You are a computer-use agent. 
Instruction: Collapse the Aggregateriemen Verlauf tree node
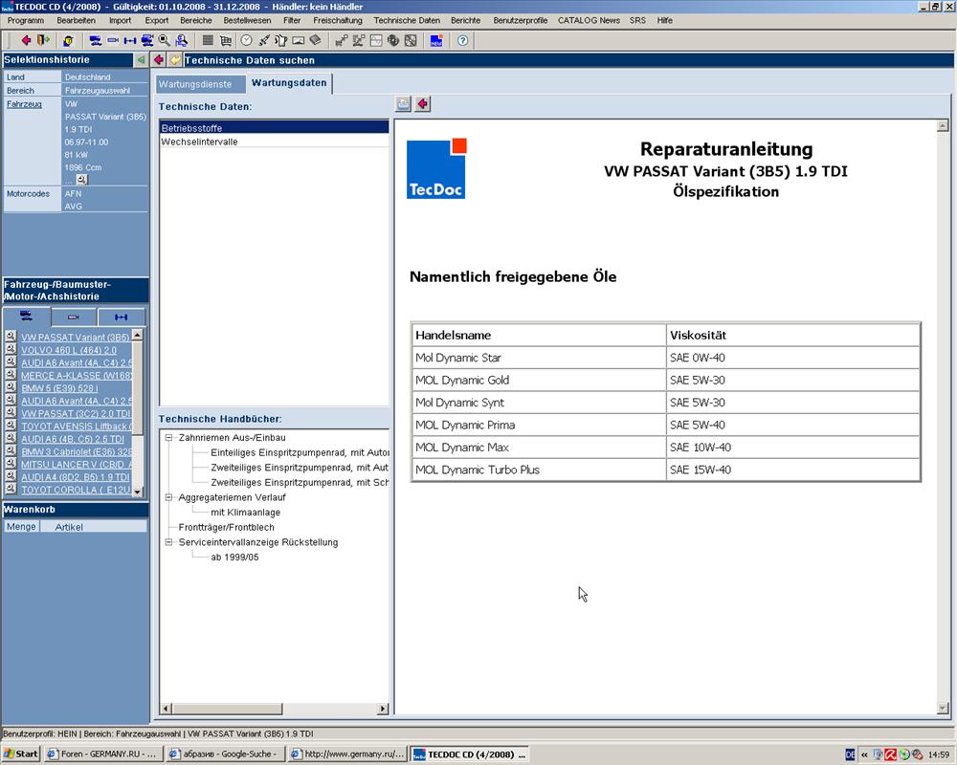coord(168,497)
